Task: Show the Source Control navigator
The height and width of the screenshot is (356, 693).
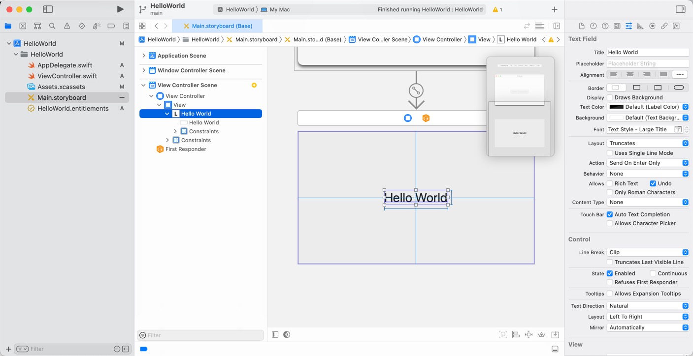Action: 23,26
